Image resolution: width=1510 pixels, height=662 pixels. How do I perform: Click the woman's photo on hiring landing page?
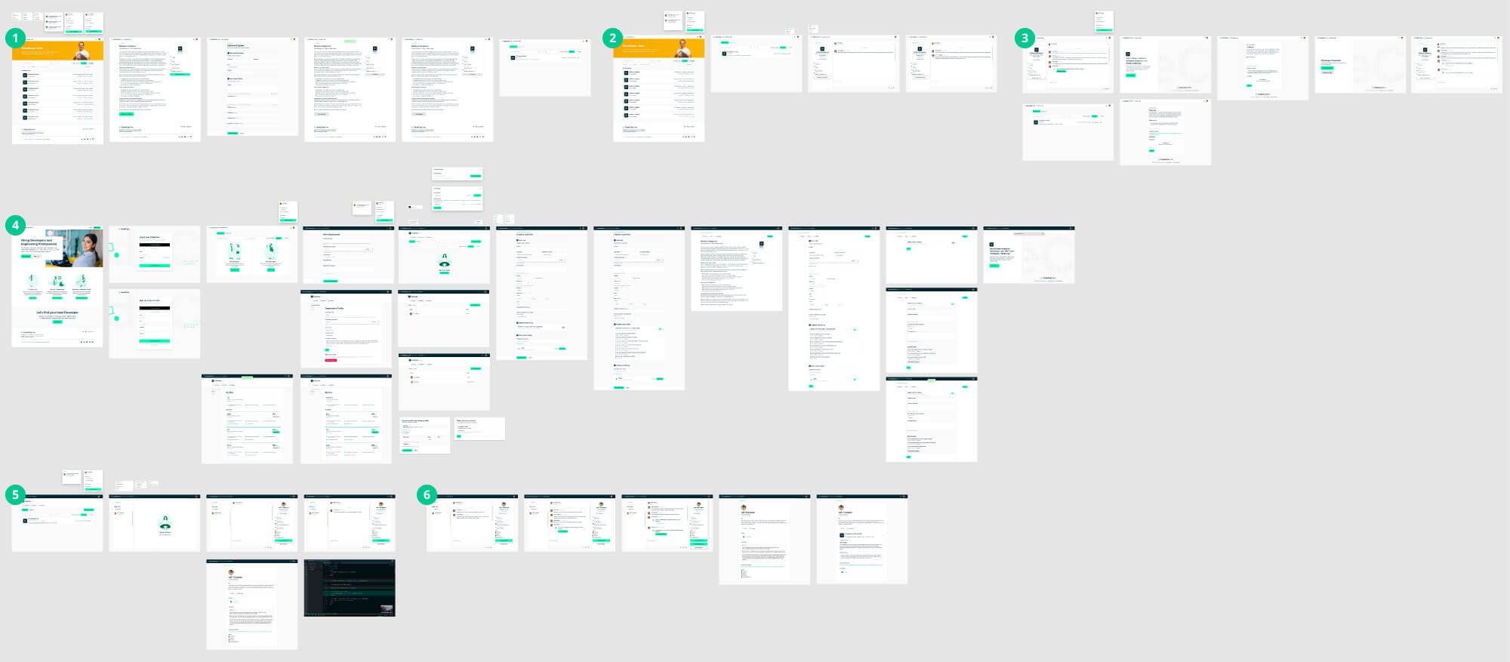88,248
